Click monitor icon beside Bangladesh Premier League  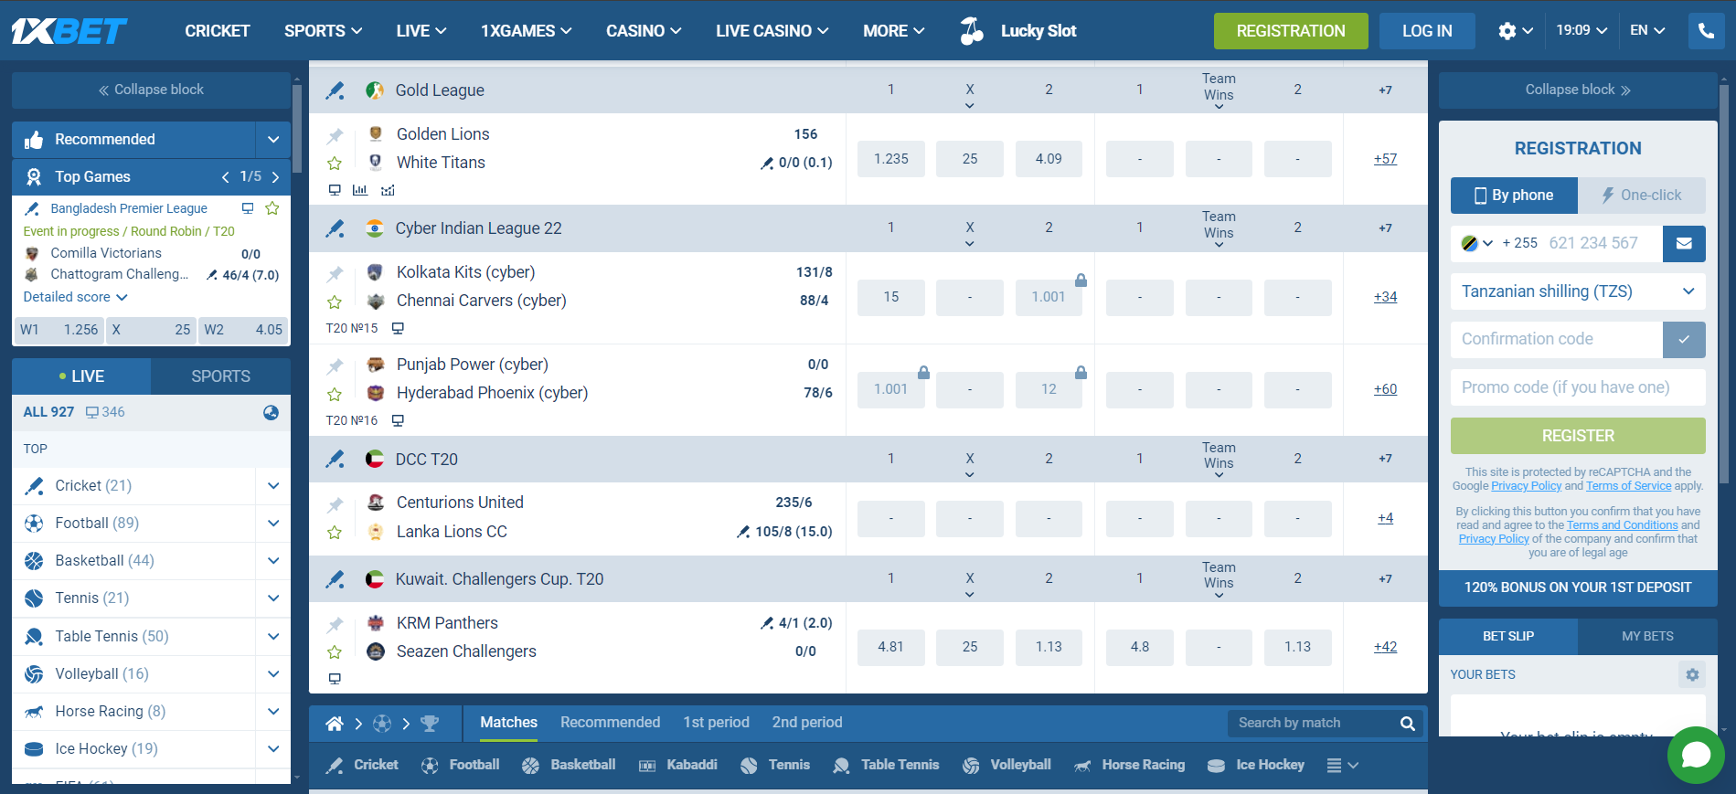coord(247,208)
